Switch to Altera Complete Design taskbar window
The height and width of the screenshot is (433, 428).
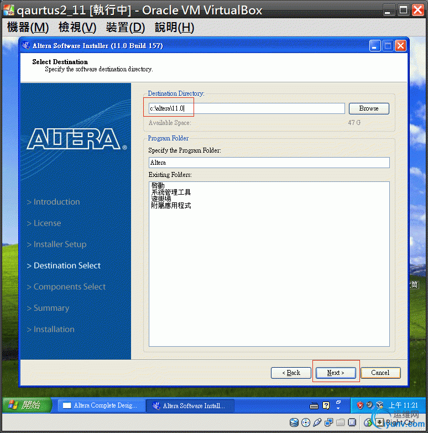(x=101, y=405)
